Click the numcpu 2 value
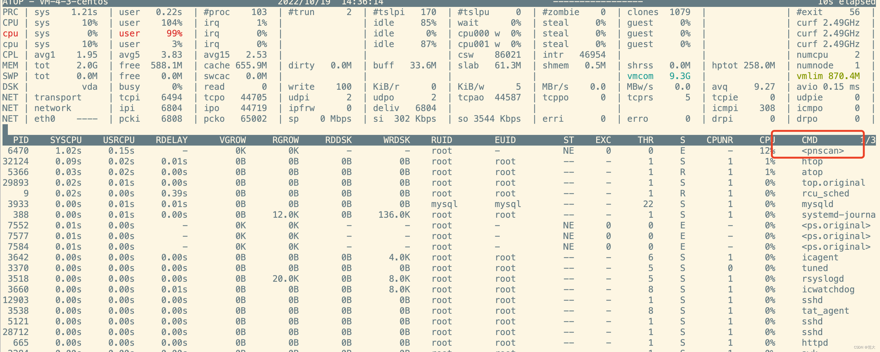The width and height of the screenshot is (880, 352). point(828,55)
